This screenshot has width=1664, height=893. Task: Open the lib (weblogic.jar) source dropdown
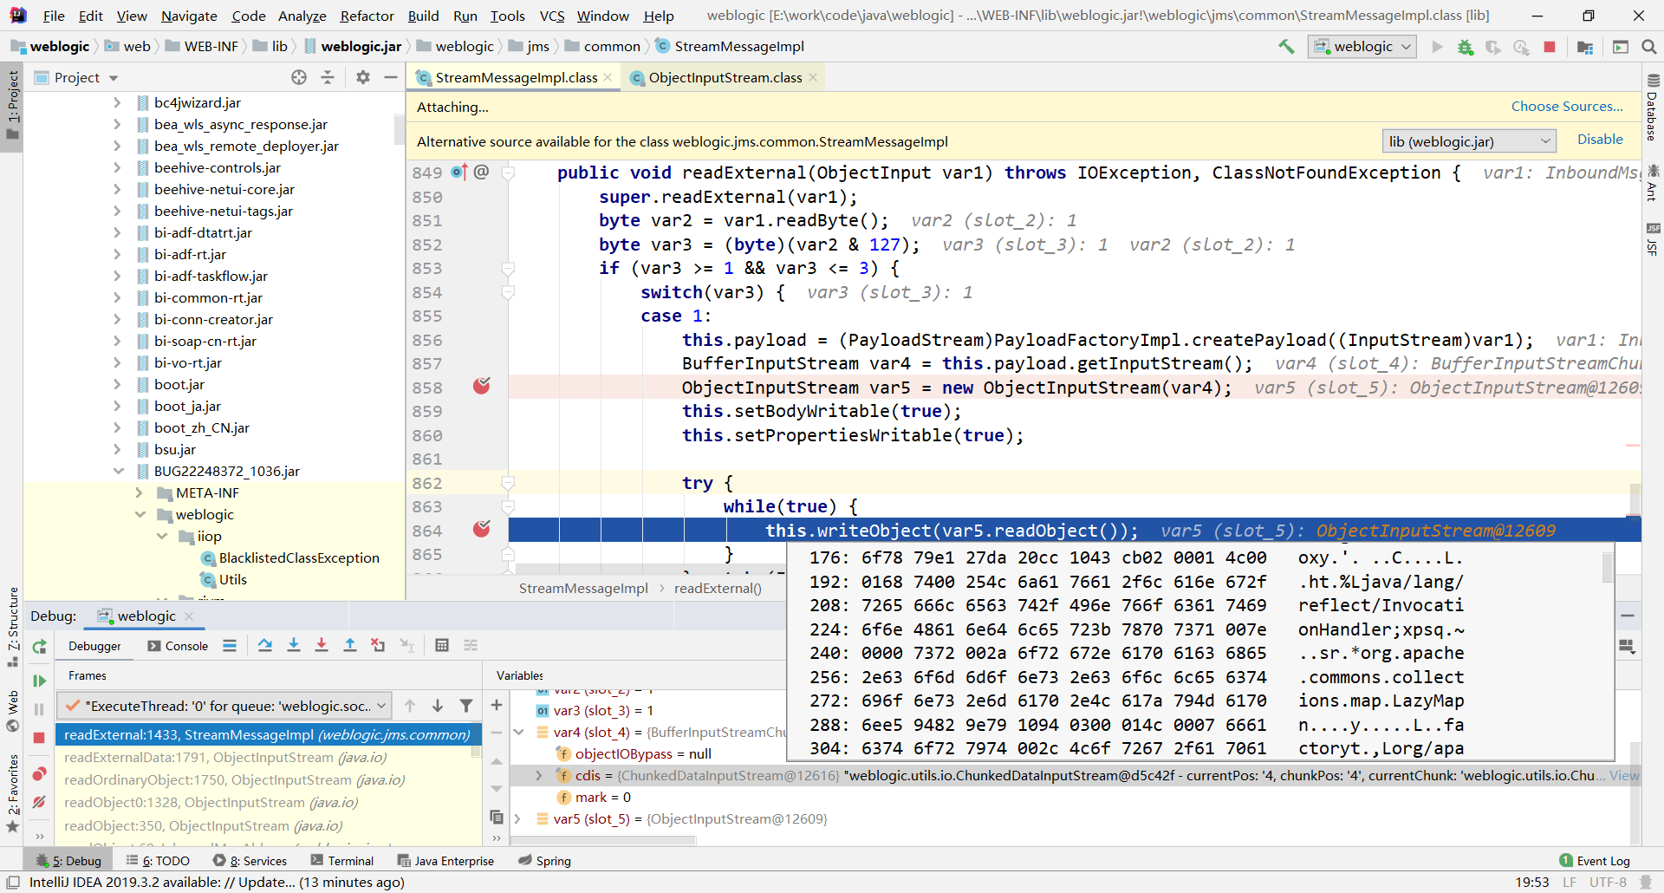1469,141
